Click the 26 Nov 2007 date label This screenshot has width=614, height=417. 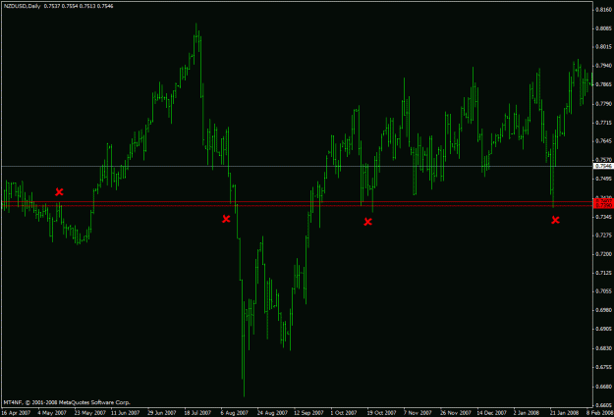pos(455,413)
